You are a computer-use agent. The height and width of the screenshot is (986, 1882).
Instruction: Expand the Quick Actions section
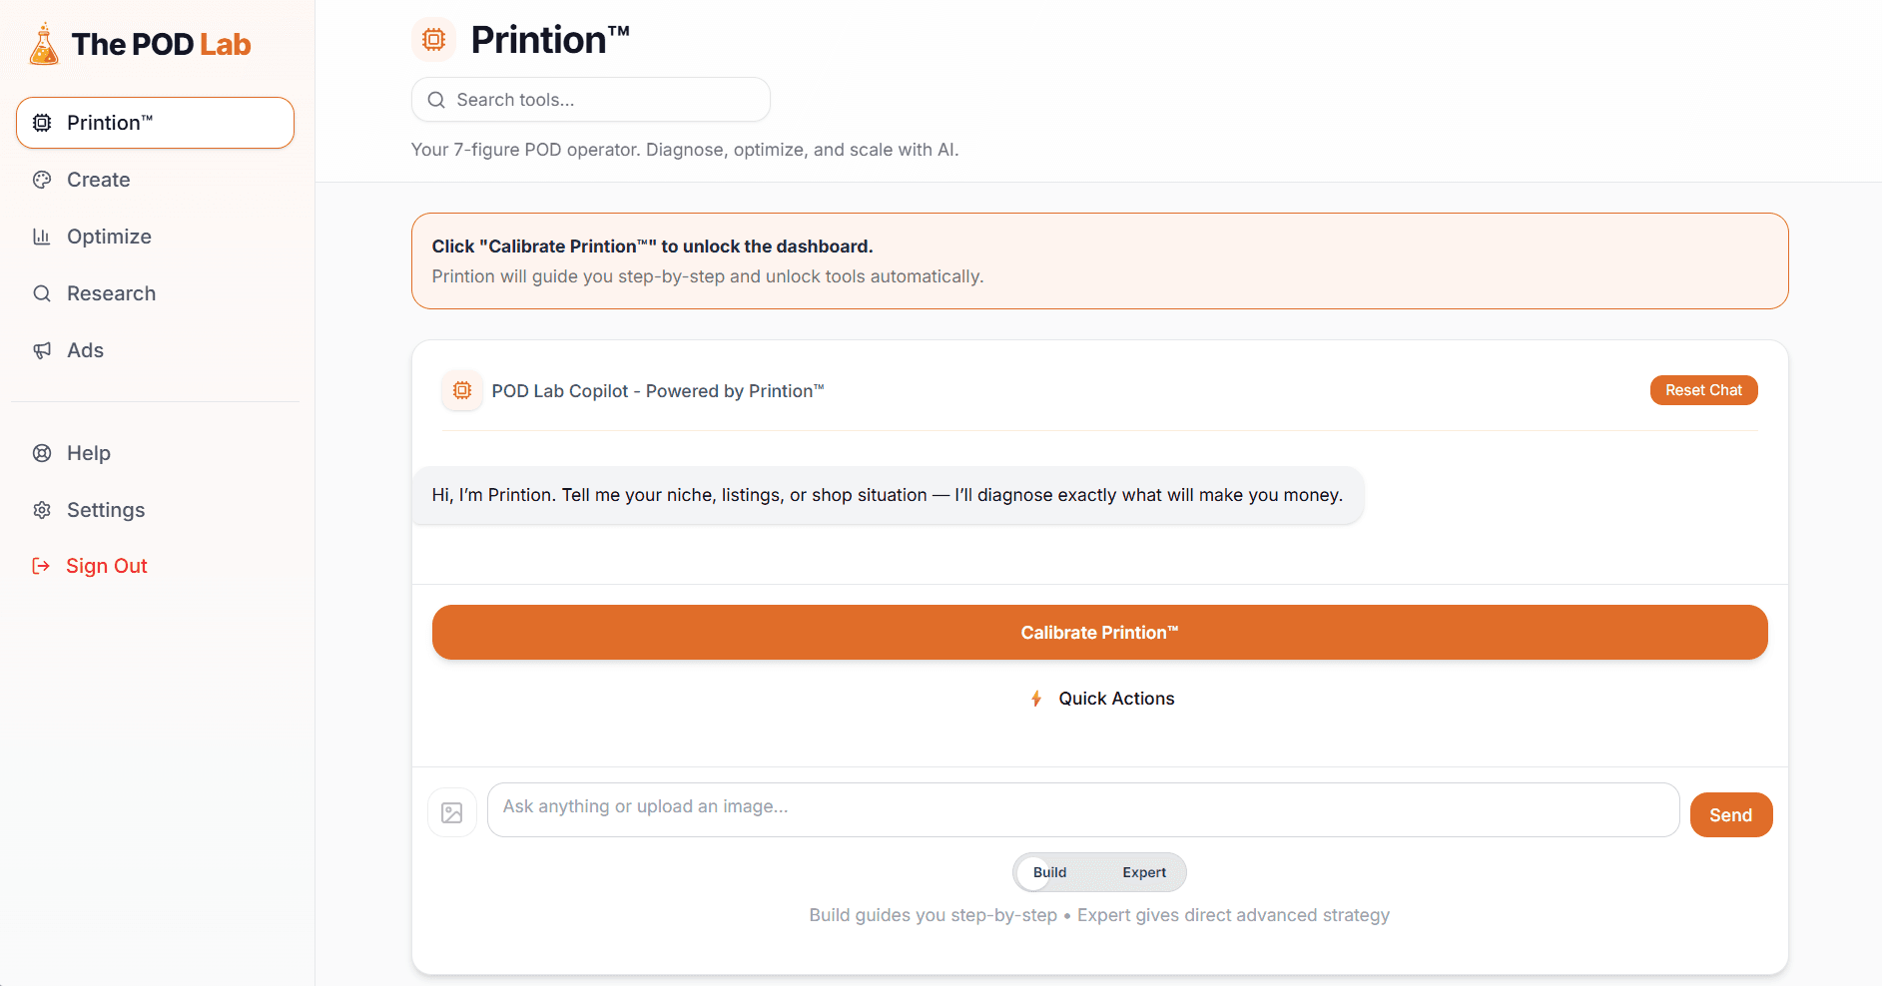(1099, 698)
